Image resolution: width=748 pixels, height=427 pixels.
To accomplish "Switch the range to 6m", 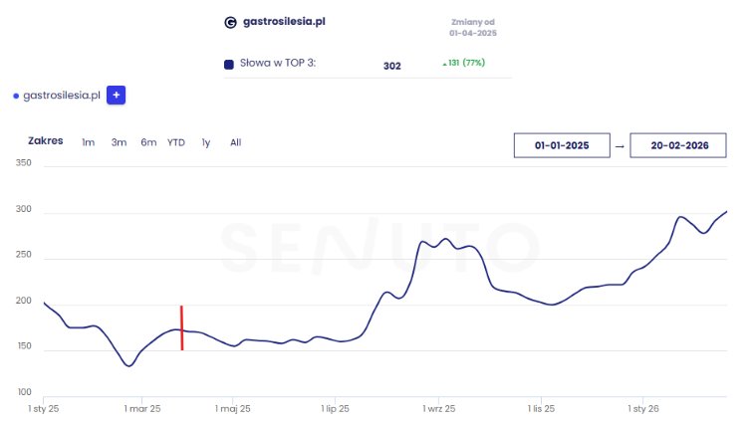I will 148,142.
